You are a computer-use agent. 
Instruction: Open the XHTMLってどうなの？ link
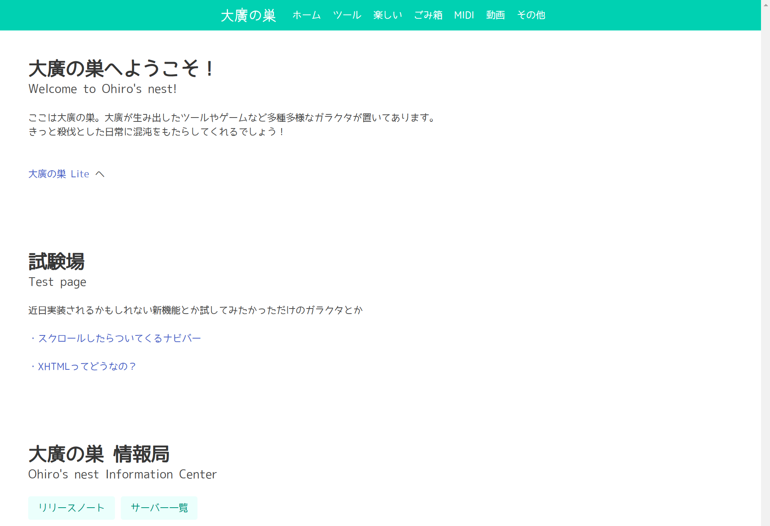tap(87, 366)
